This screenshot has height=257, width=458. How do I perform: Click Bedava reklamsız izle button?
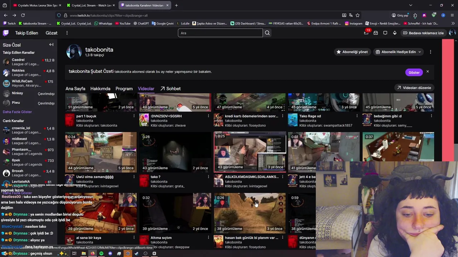pos(423,33)
